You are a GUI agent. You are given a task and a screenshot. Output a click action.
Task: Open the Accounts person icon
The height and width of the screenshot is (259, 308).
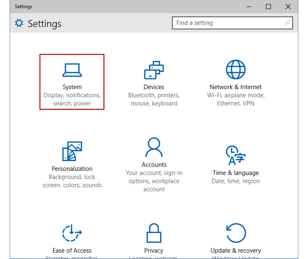tap(154, 147)
